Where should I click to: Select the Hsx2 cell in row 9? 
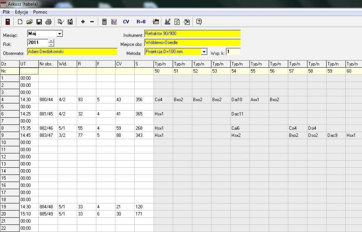tap(240, 135)
